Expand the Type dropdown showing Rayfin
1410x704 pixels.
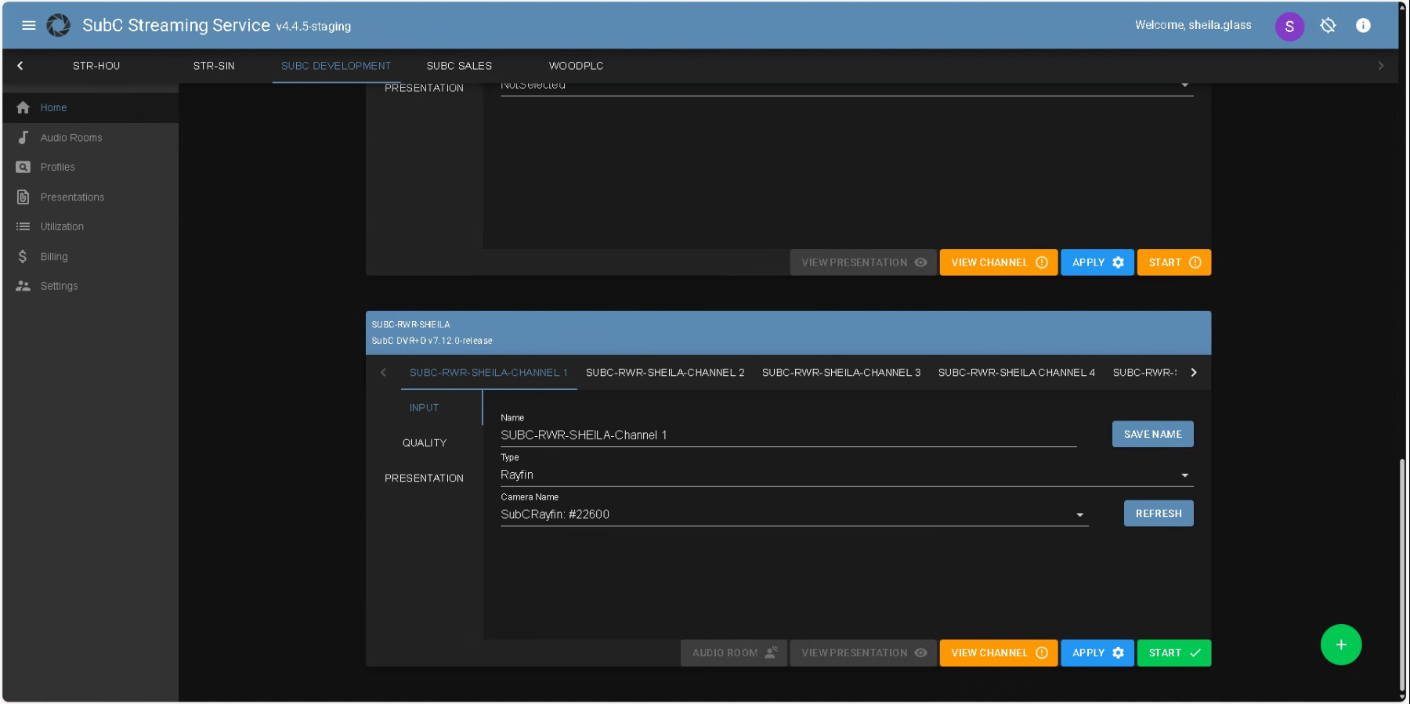point(846,475)
